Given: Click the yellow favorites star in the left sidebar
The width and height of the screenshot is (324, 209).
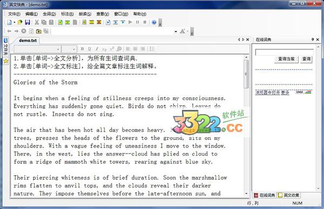Looking at the screenshot, I should tap(5, 61).
